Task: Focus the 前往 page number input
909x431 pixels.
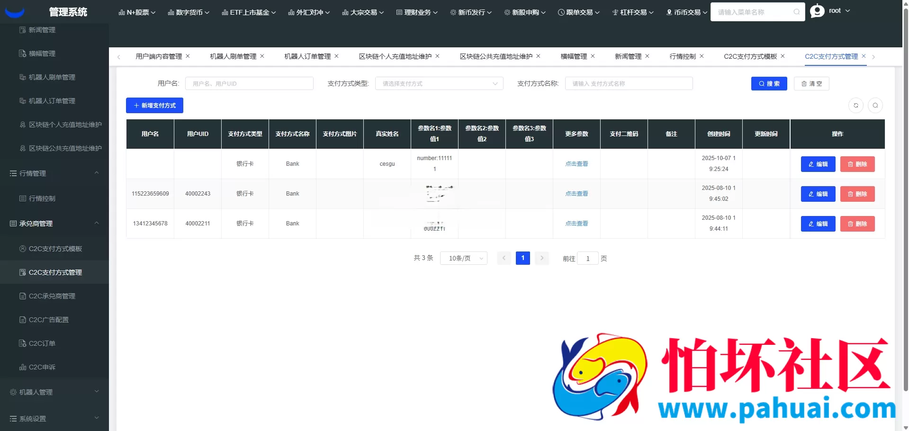Action: click(588, 258)
